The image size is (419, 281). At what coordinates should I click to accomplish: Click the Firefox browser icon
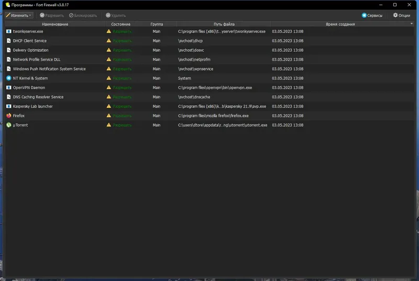point(8,116)
